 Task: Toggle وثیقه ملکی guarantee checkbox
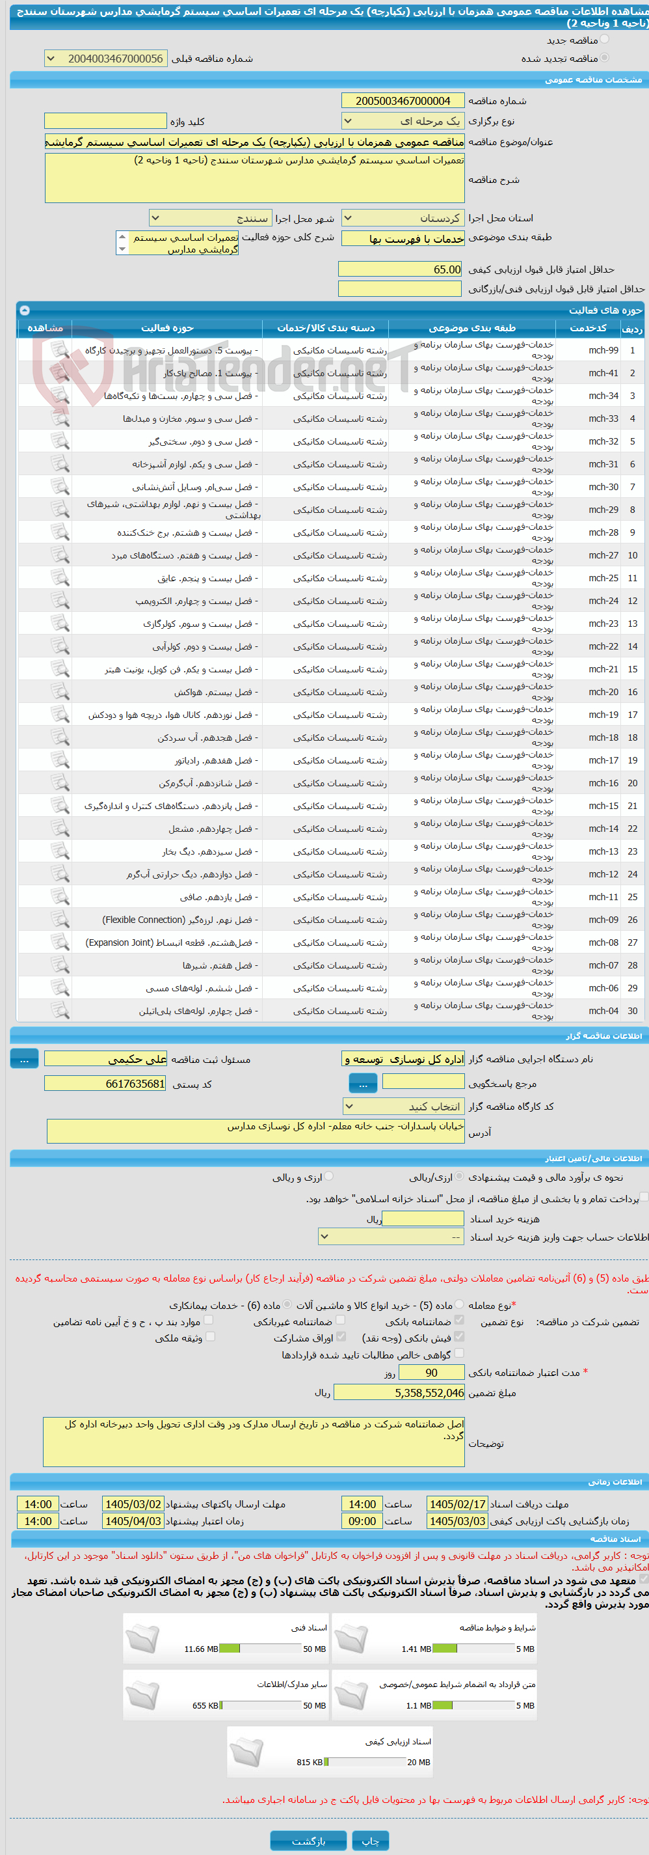click(x=210, y=1338)
